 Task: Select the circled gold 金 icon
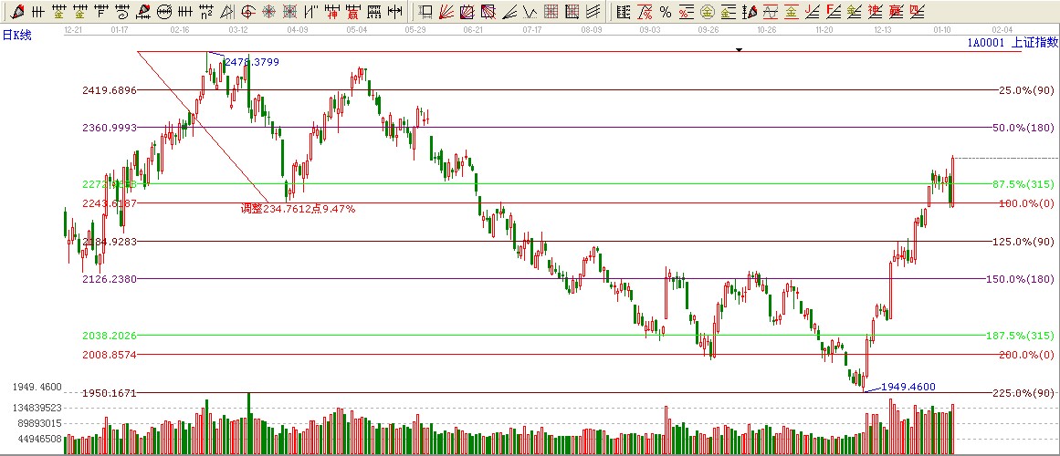coord(706,12)
